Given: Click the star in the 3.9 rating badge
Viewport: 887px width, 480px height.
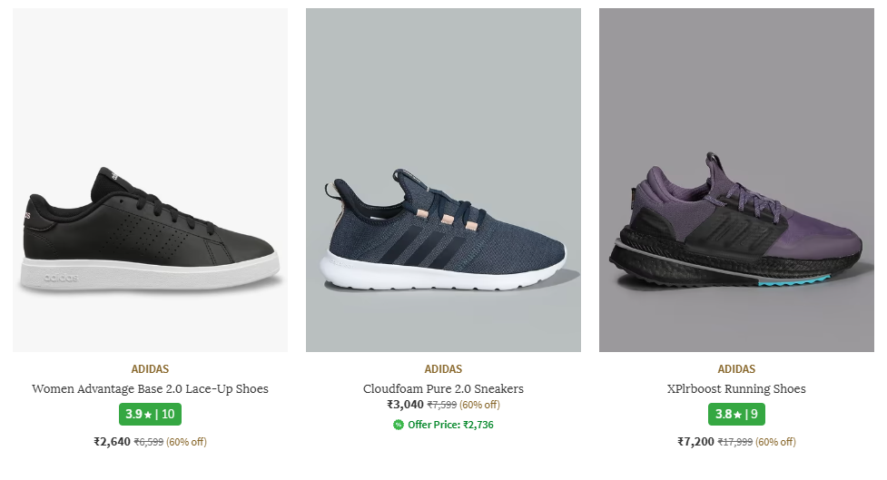Looking at the screenshot, I should coord(148,415).
